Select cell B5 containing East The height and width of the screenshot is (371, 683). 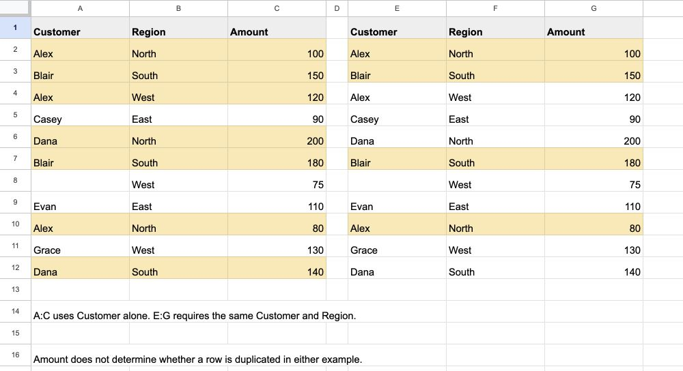coord(178,115)
